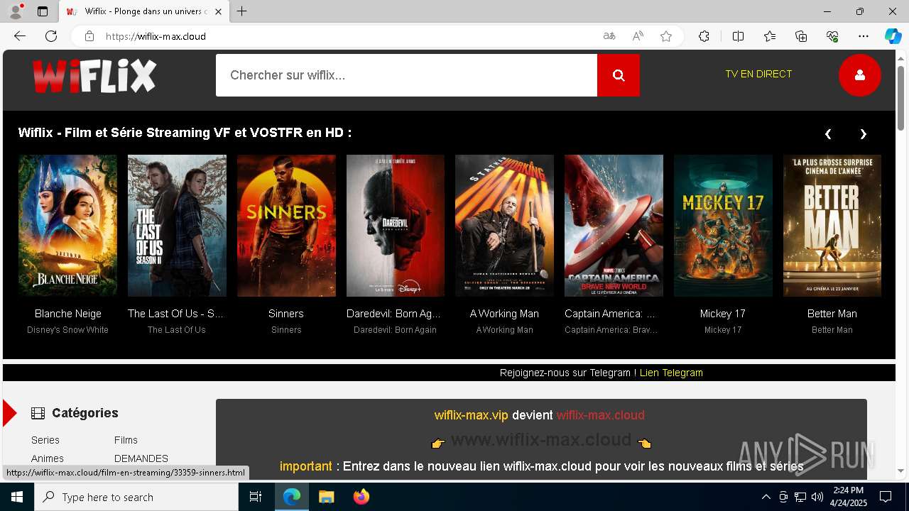Open Windows Start menu
This screenshot has height=511, width=909.
pos(17,497)
